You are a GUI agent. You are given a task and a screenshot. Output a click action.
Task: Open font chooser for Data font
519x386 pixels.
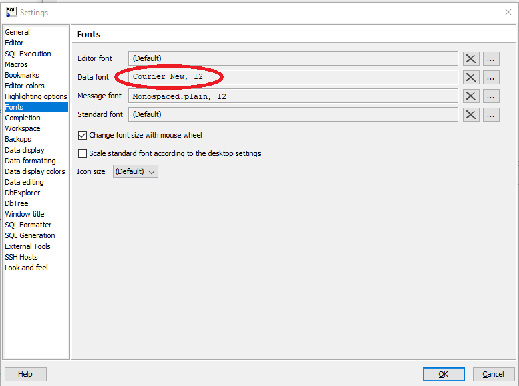click(491, 77)
